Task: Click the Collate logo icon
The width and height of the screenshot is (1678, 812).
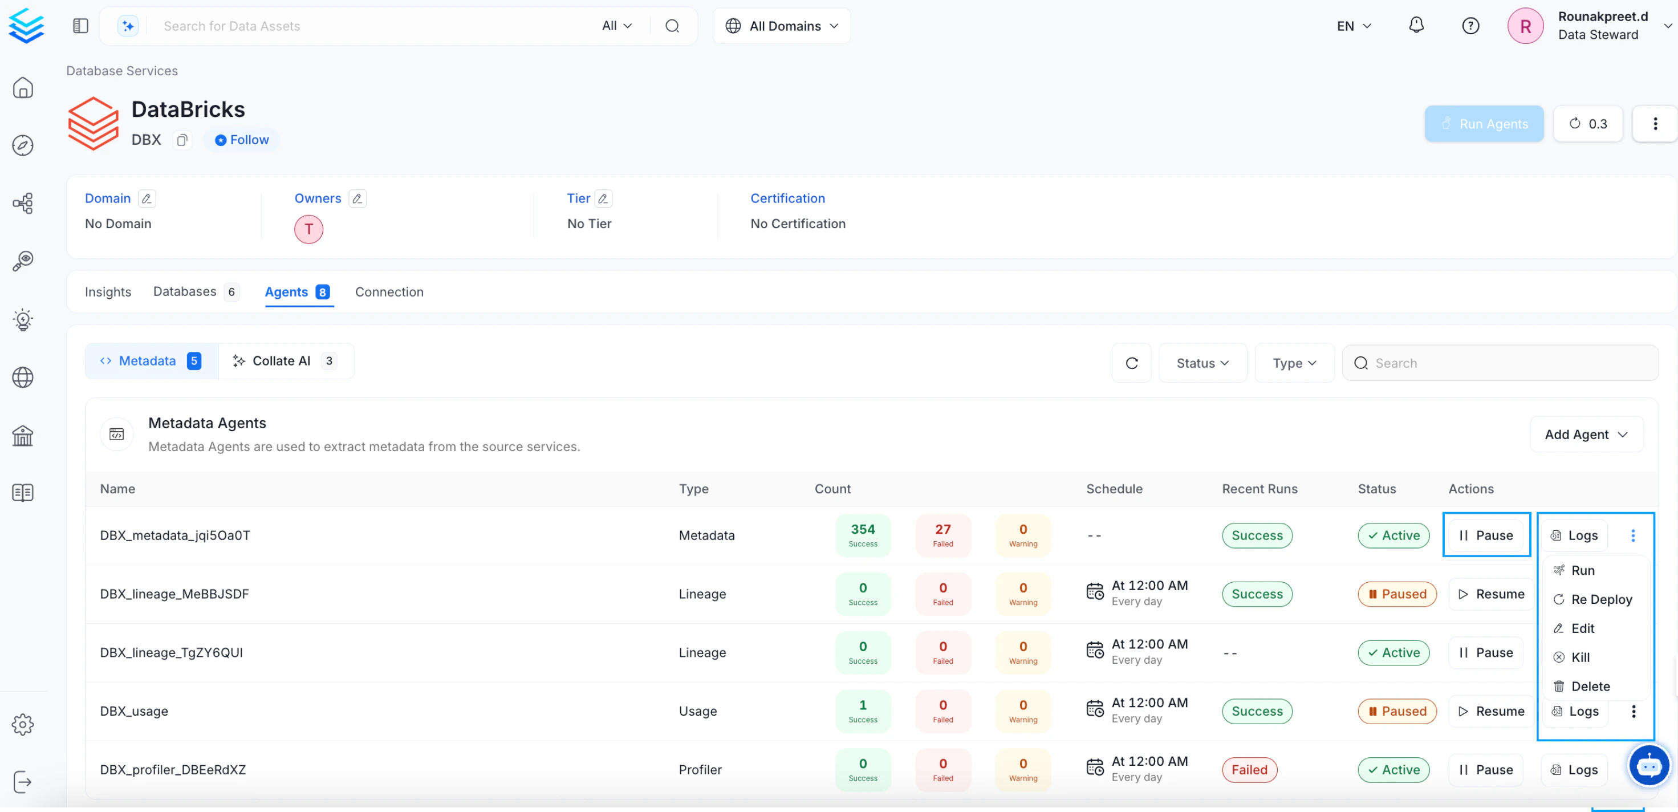Action: (26, 26)
